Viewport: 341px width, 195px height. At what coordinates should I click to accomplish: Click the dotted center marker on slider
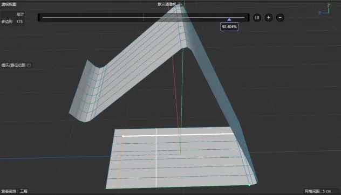pos(144,17)
